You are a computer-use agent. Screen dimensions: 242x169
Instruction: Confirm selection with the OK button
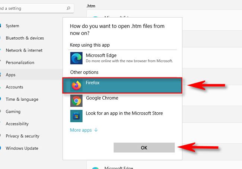144,147
